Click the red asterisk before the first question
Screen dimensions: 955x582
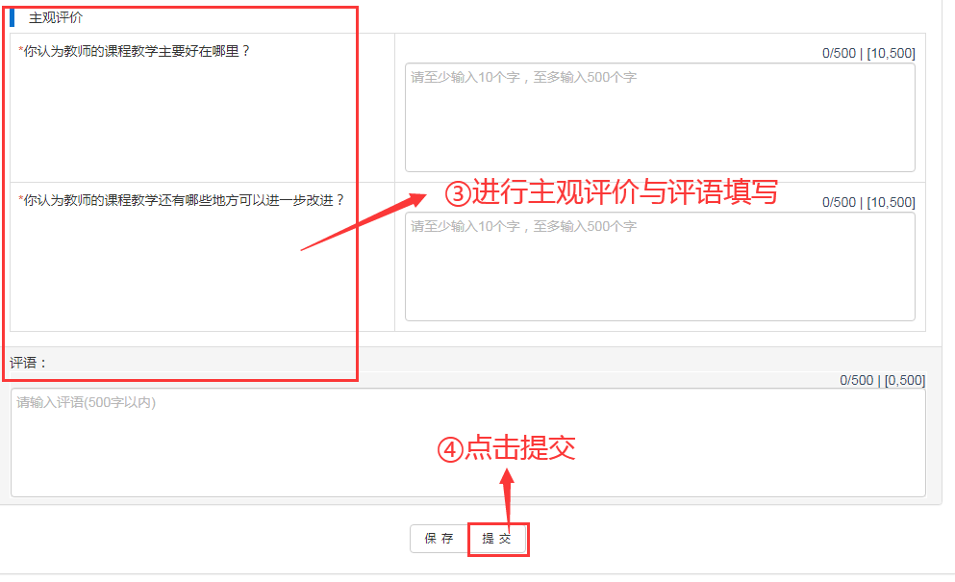tap(21, 49)
